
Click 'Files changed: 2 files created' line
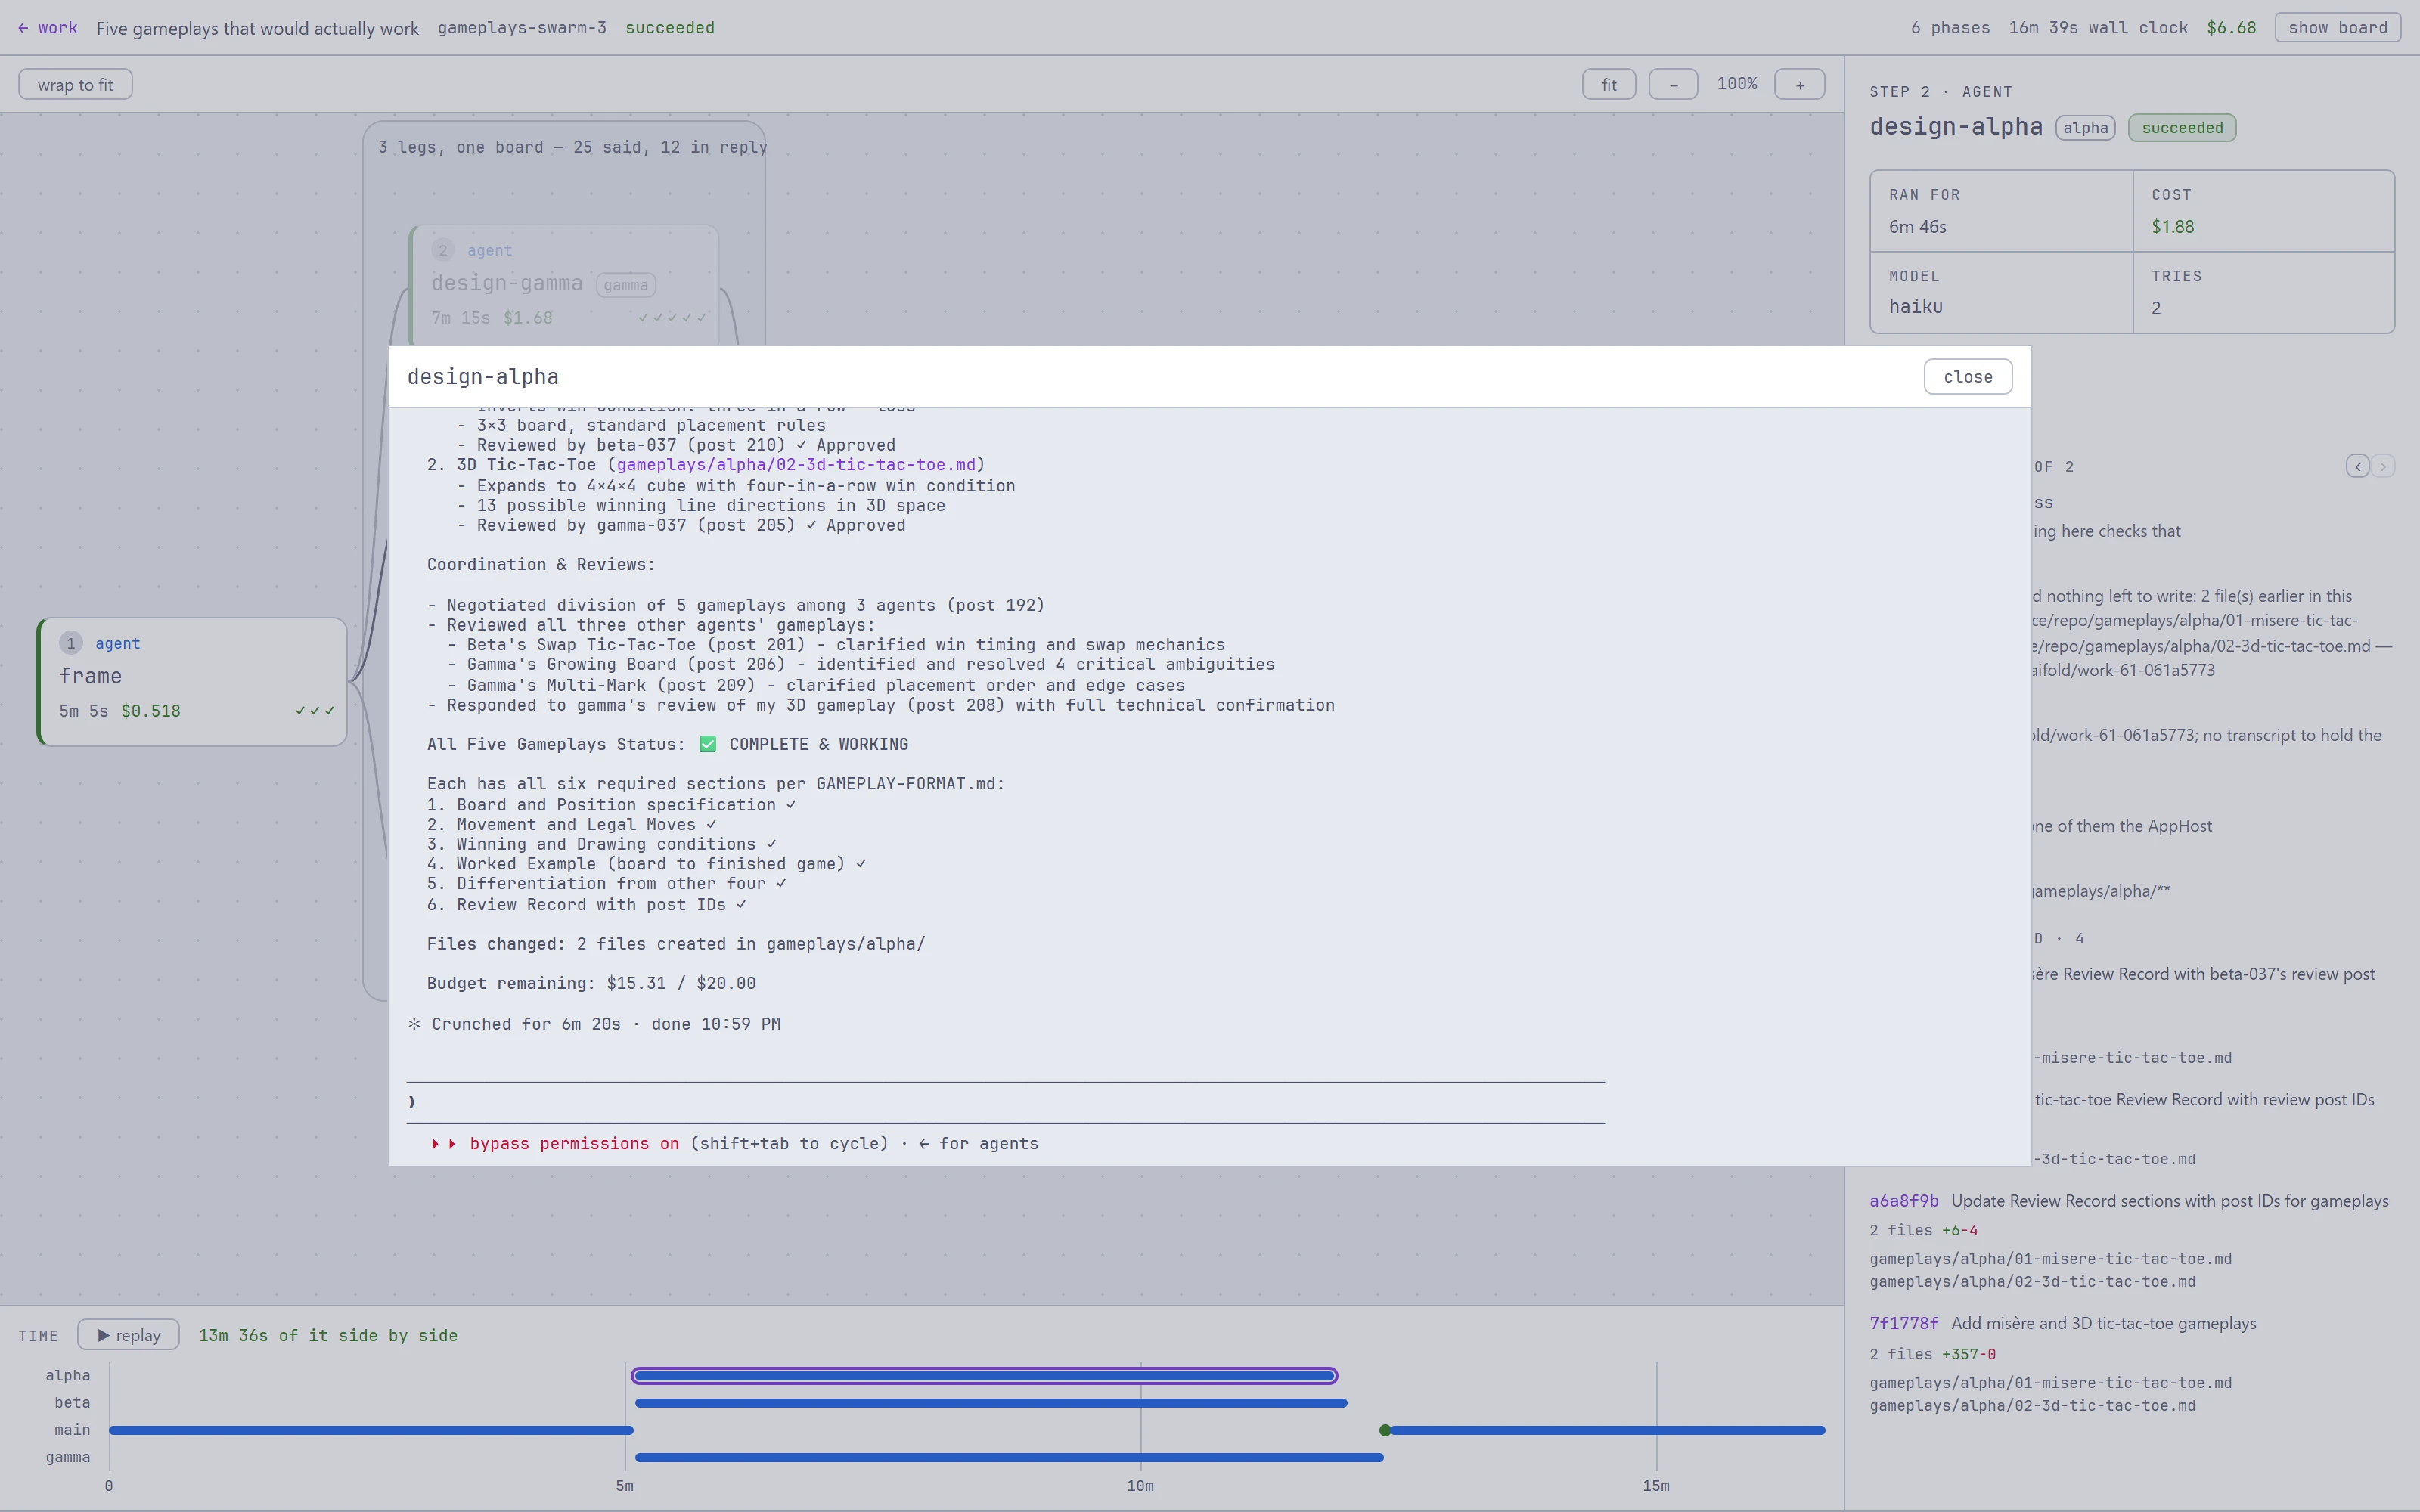[676, 944]
